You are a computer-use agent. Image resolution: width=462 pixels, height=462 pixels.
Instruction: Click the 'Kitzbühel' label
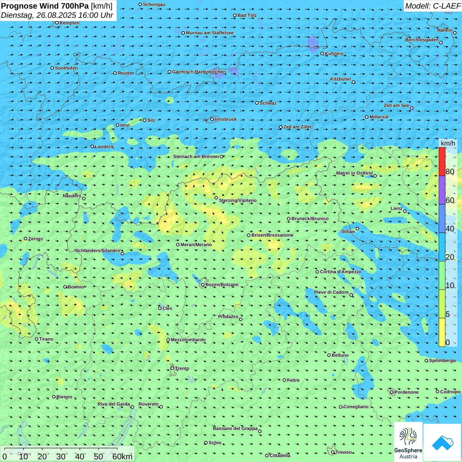pyautogui.click(x=341, y=79)
